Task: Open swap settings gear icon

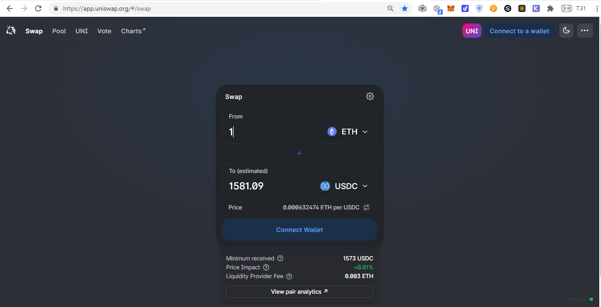Action: (x=370, y=96)
